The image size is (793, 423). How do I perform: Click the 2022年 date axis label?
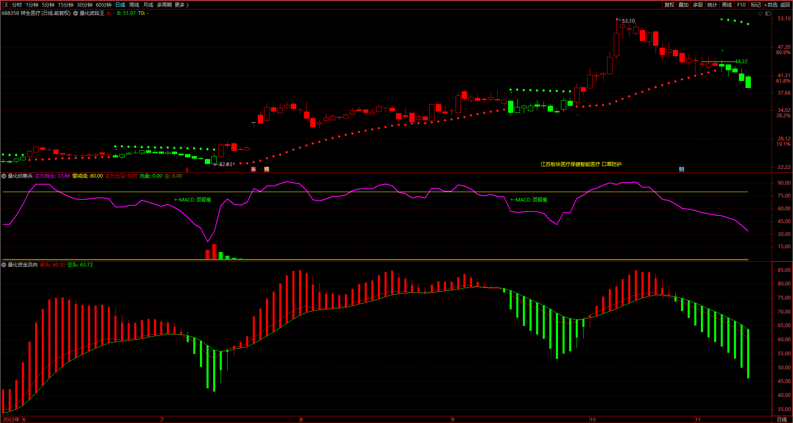(x=11, y=420)
